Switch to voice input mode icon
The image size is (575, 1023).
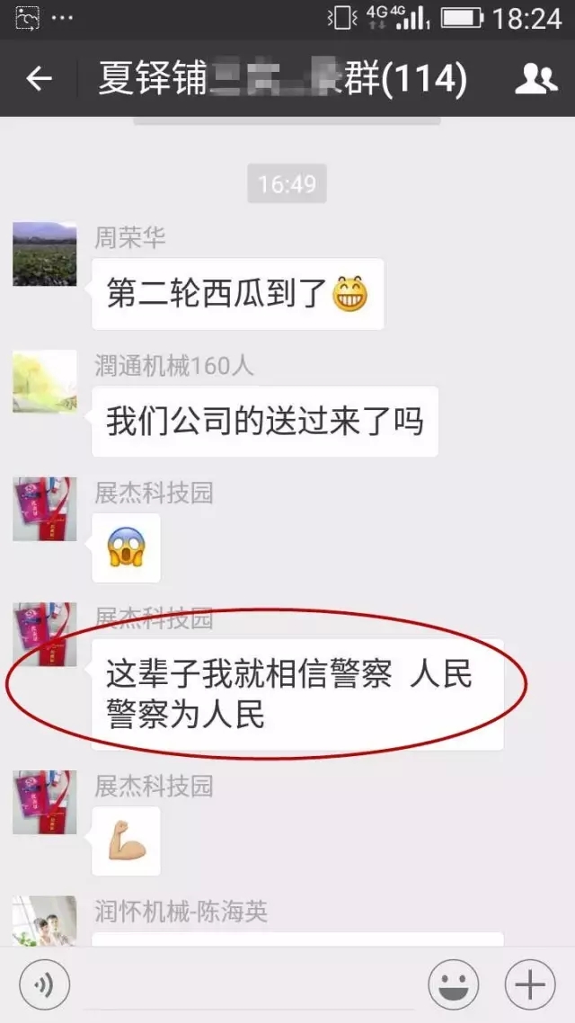(44, 985)
